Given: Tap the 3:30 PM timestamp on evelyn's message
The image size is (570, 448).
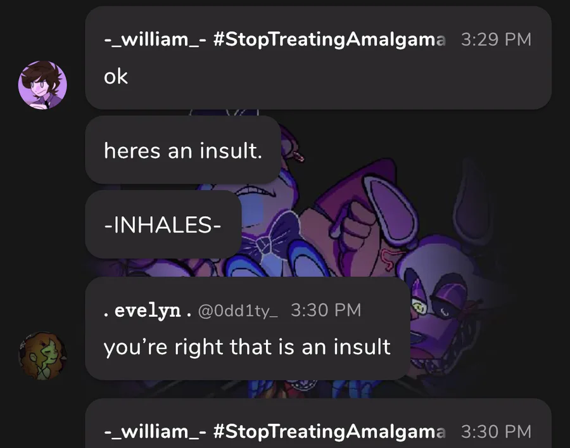Looking at the screenshot, I should click(x=326, y=310).
